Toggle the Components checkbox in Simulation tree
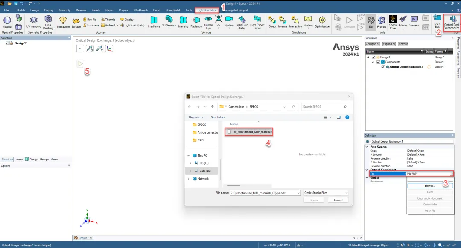 pos(378,62)
